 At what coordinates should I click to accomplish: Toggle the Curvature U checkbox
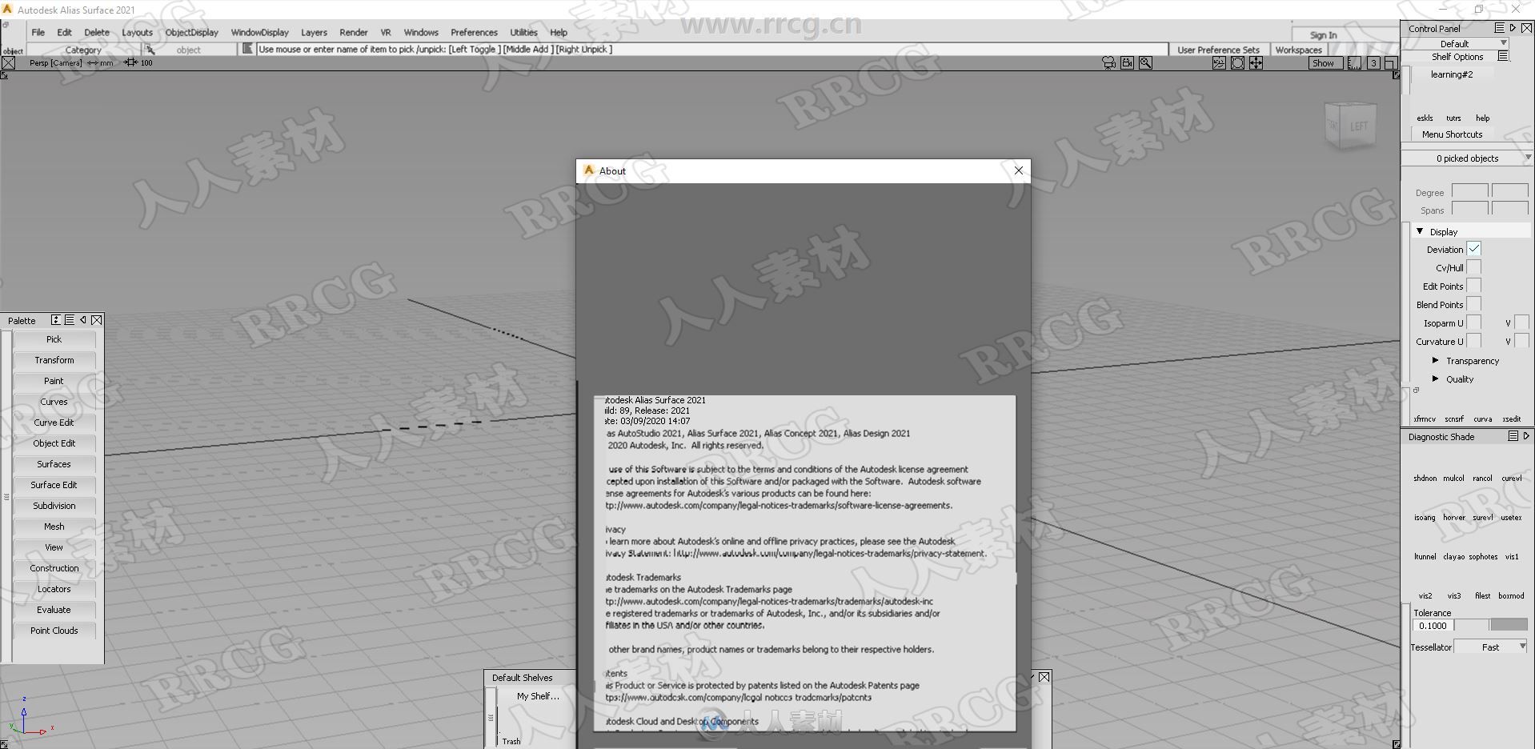click(1474, 341)
